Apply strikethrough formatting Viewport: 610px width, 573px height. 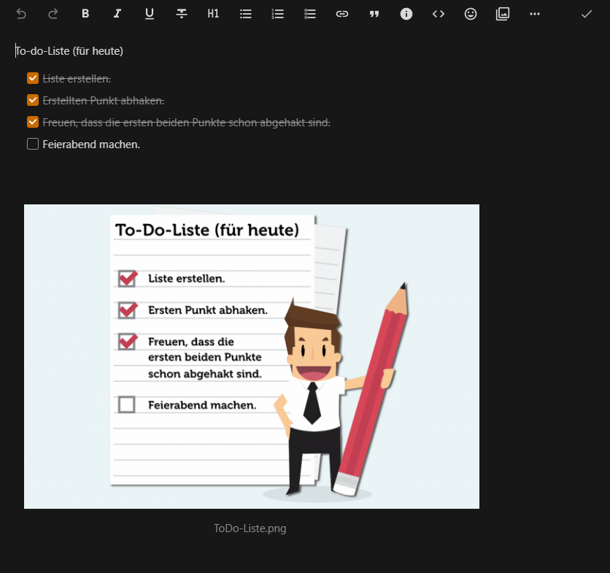181,14
